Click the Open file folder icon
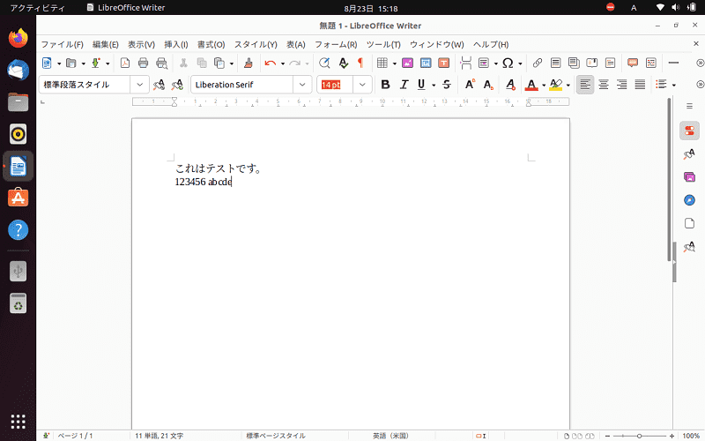Image resolution: width=705 pixels, height=441 pixels. pos(71,63)
